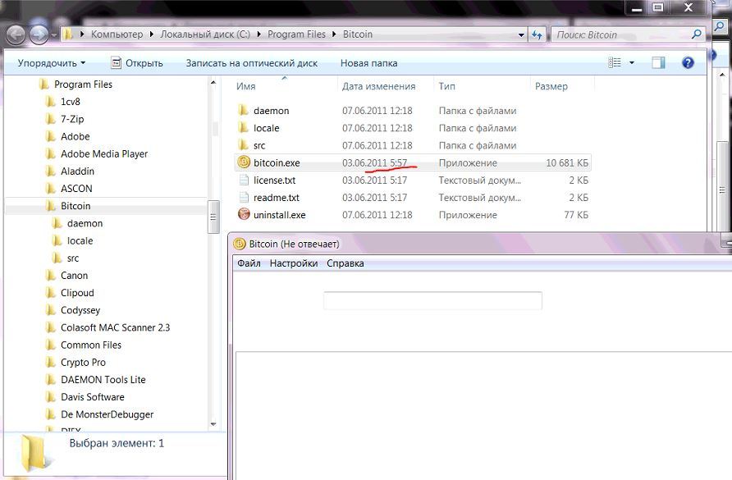Open the view options dropdown arrow
This screenshot has height=480, width=732.
pyautogui.click(x=632, y=62)
